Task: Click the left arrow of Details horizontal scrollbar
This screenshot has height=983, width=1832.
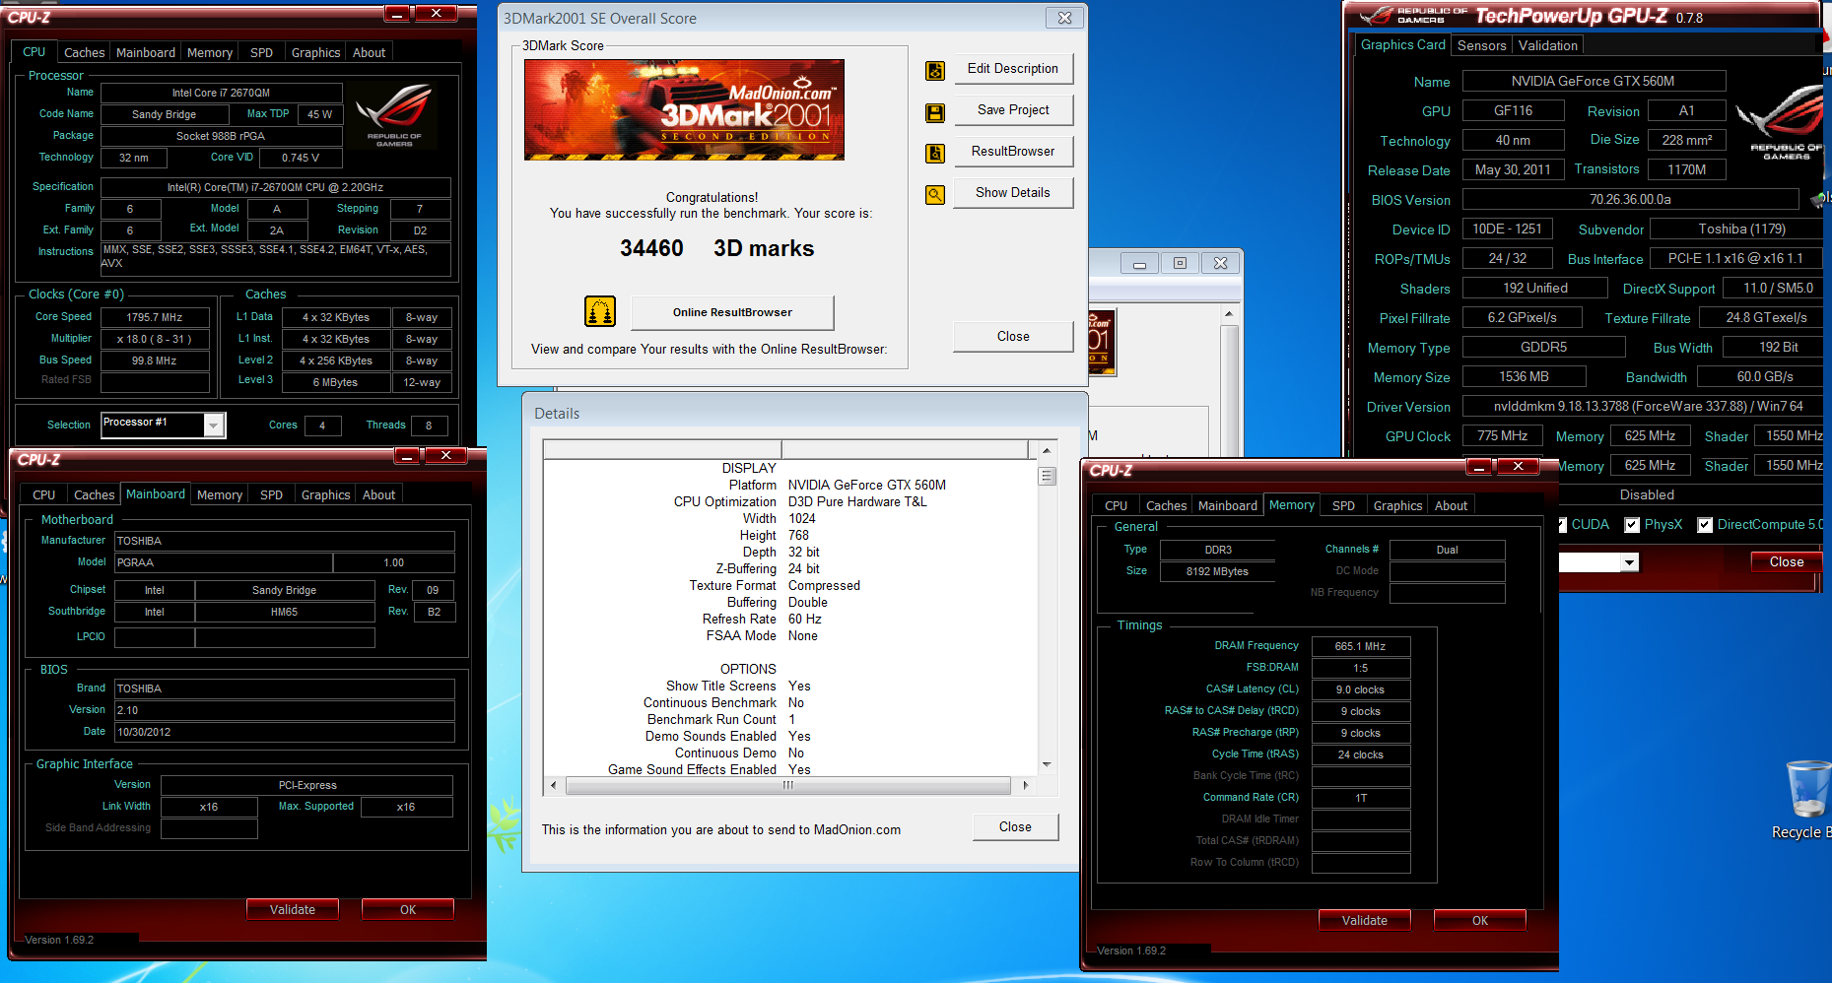Action: 554,785
